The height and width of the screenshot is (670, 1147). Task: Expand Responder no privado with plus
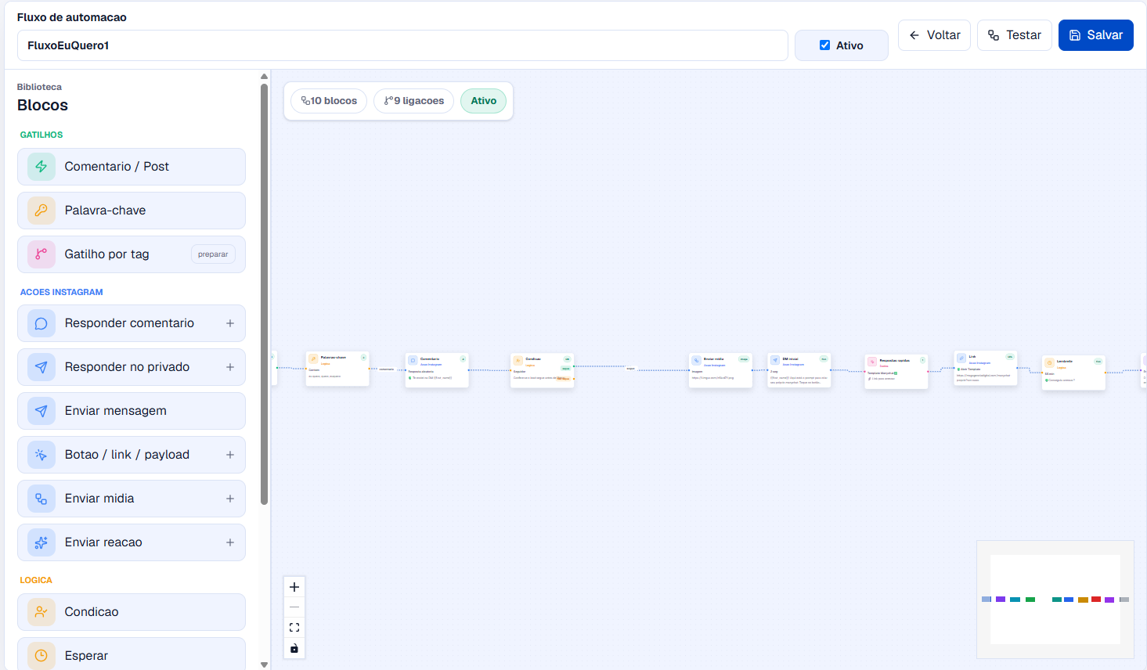(x=230, y=367)
